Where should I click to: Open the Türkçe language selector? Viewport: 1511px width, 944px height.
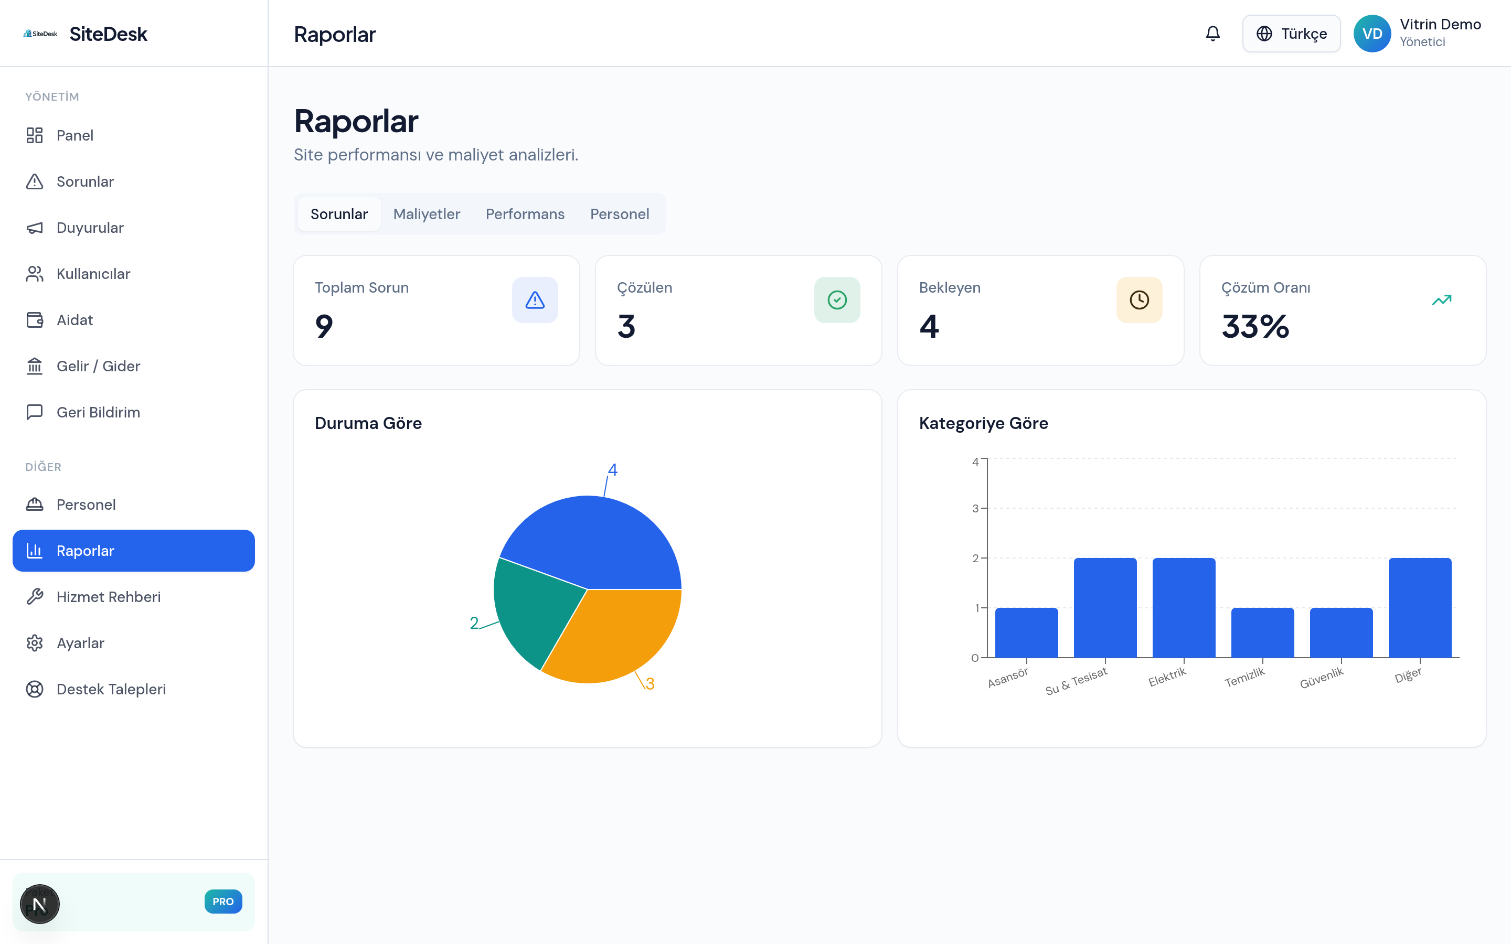[1291, 34]
